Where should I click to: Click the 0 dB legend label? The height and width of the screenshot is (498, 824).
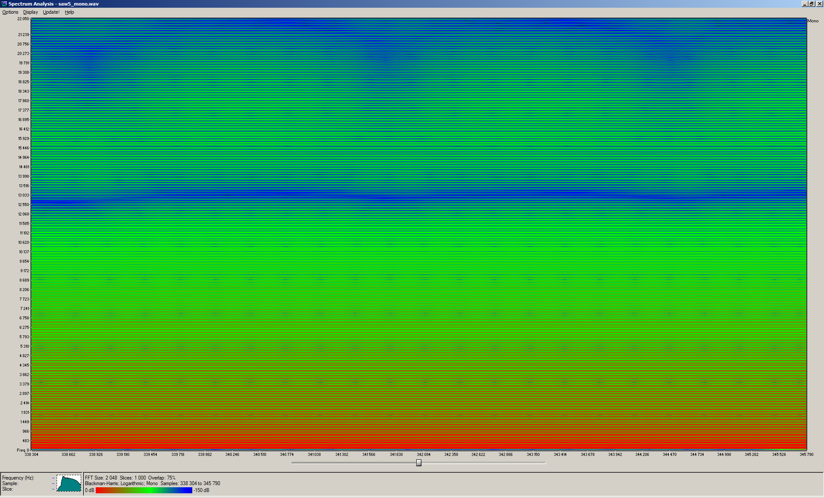pos(90,490)
